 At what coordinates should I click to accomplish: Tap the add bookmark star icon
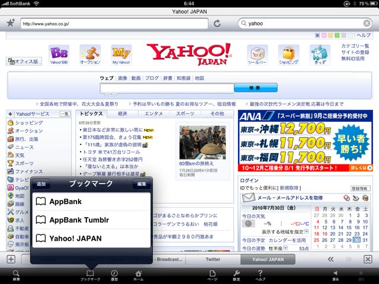click(x=11, y=23)
